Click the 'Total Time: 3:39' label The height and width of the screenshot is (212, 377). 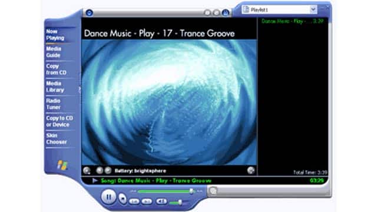point(310,172)
